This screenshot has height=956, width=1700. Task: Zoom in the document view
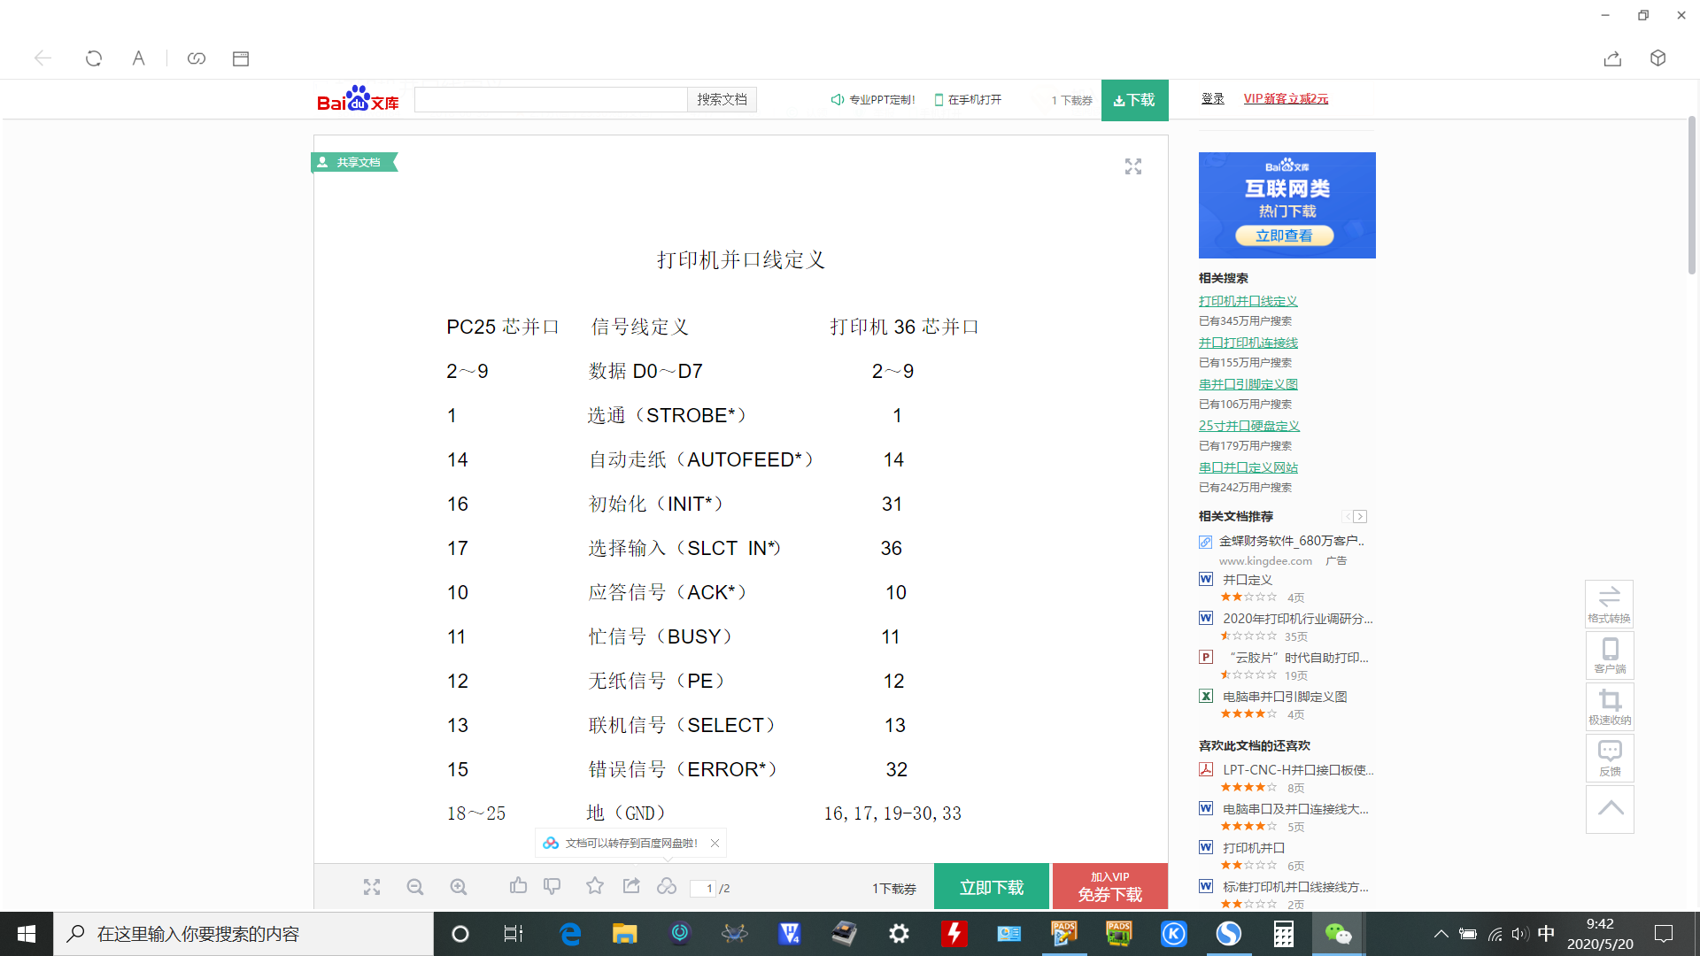tap(459, 887)
